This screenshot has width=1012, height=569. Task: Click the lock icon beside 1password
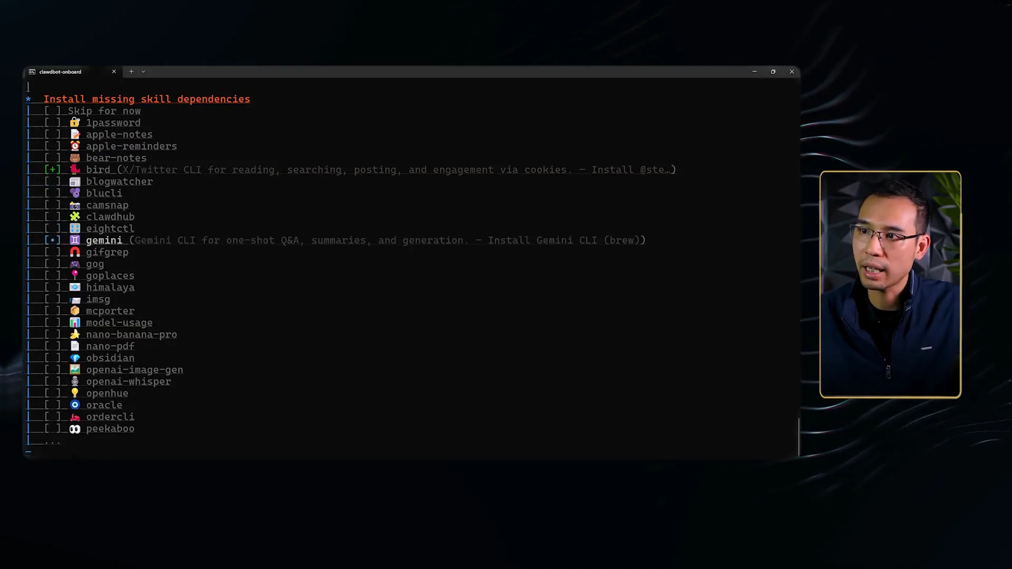coord(75,123)
